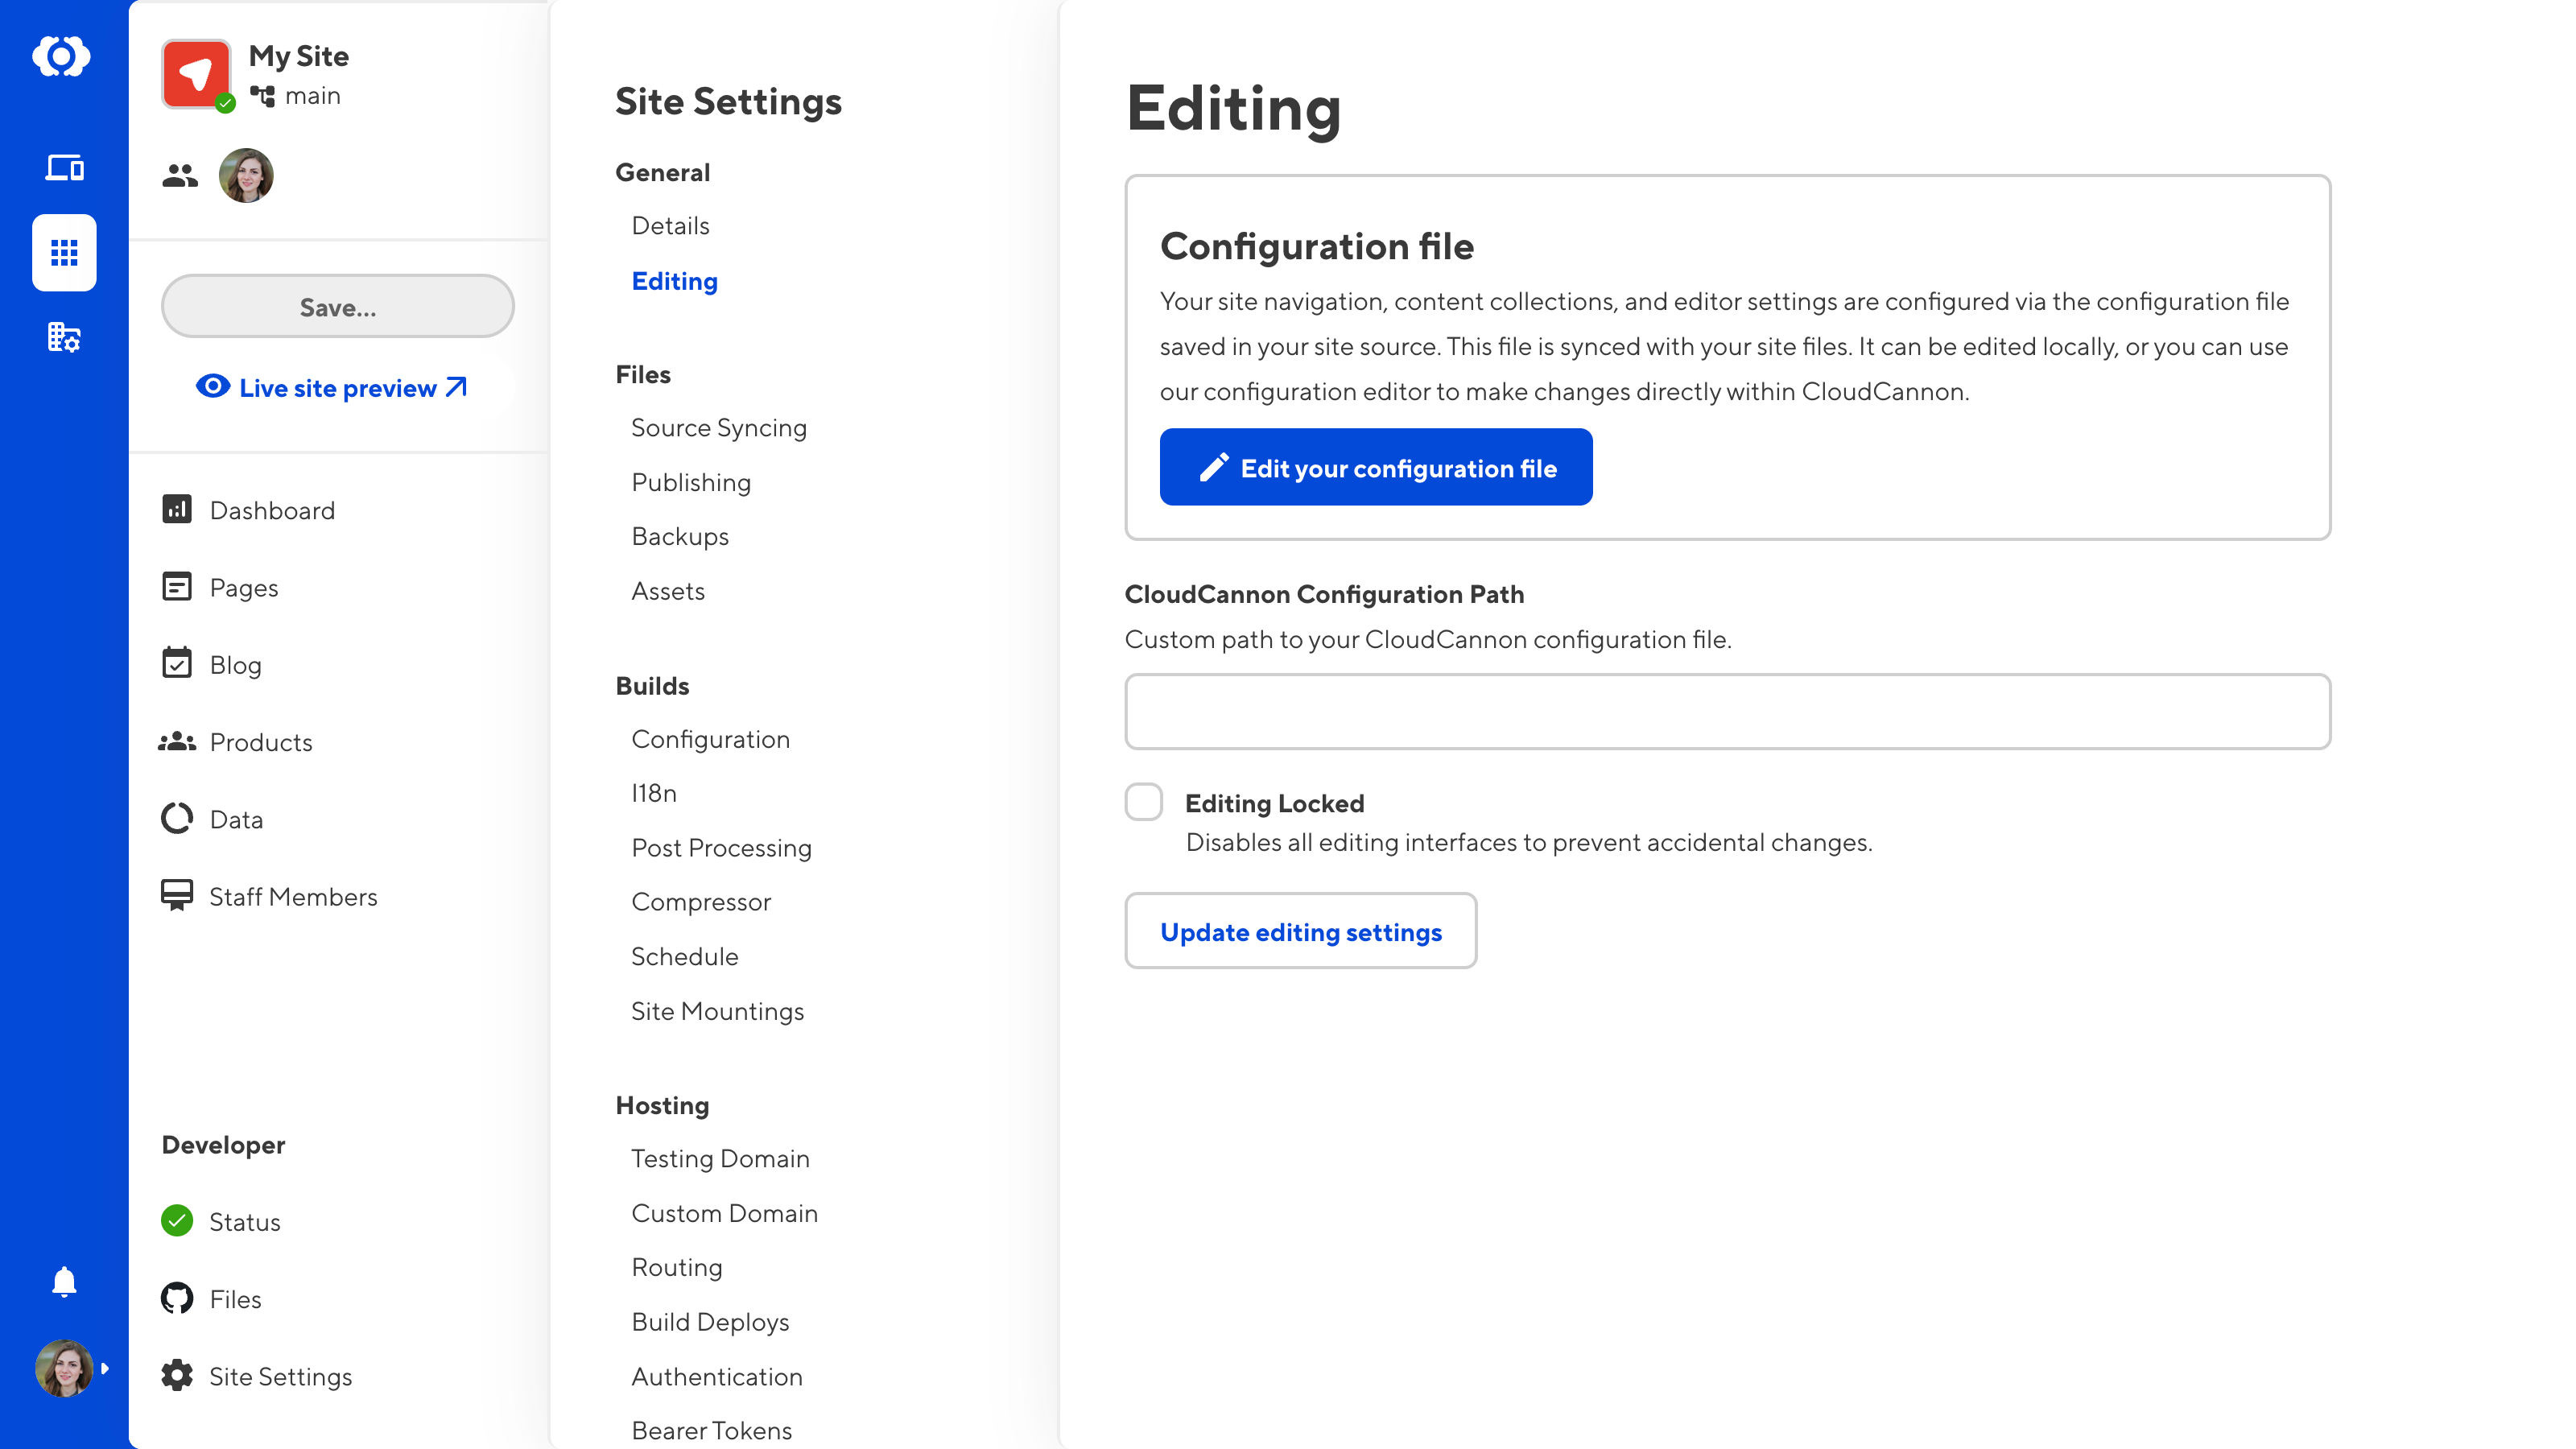Screen dimensions: 2576x1449
Task: Expand the Builds settings section
Action: [651, 687]
